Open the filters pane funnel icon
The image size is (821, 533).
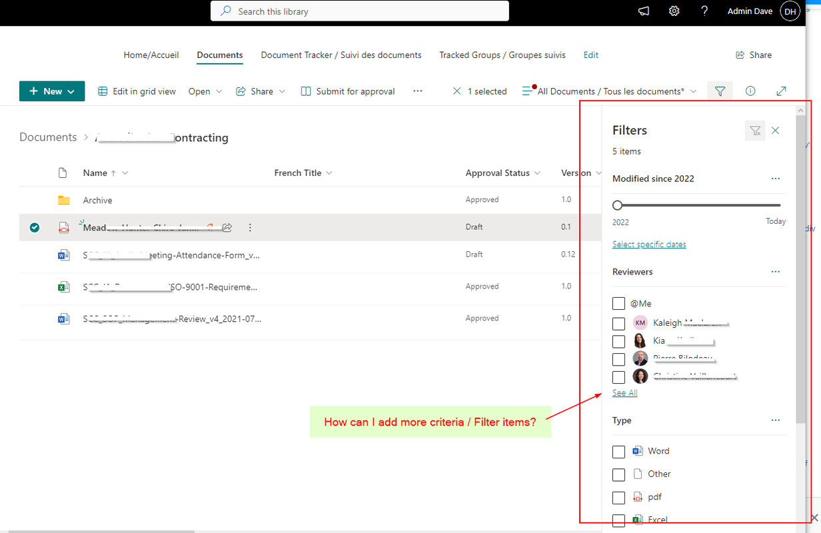click(x=720, y=91)
